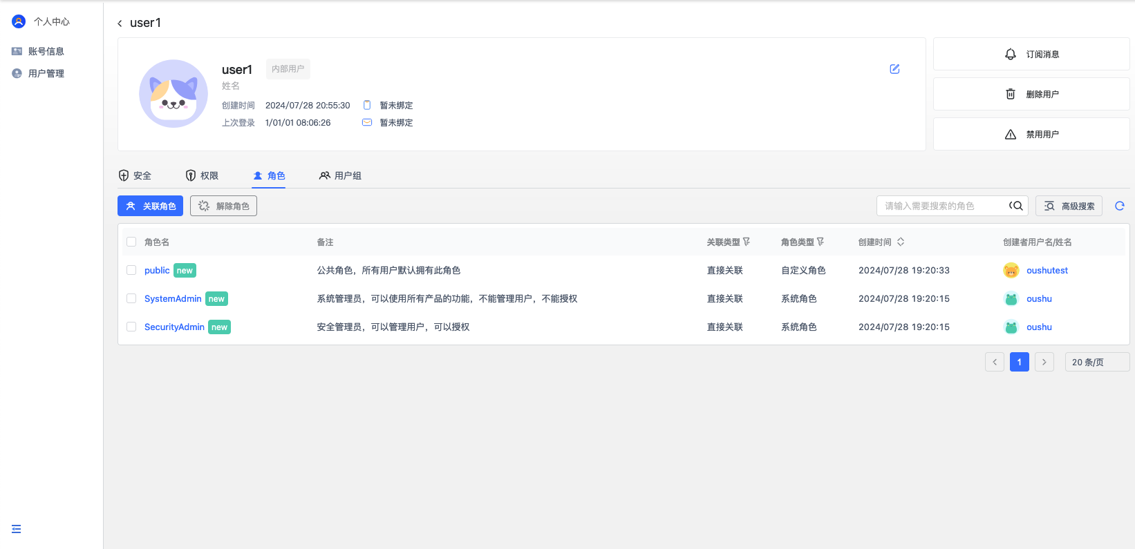
Task: Click new badge next to SecurityAdmin
Action: point(220,327)
